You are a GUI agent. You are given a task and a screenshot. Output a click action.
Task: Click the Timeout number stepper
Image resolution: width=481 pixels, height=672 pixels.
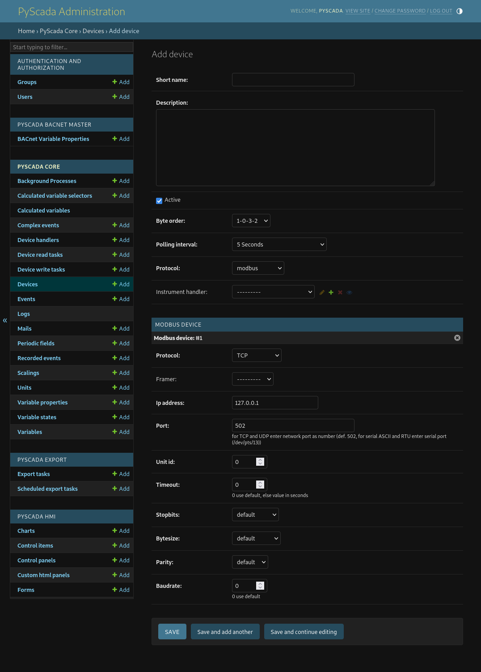[x=260, y=485]
